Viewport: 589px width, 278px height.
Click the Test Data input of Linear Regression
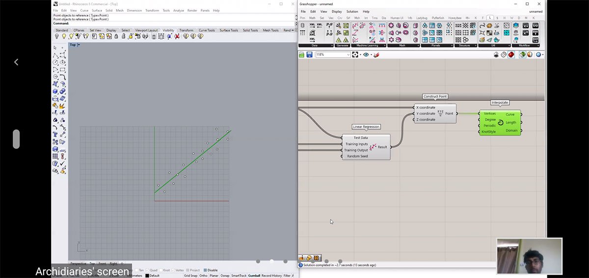pos(360,138)
